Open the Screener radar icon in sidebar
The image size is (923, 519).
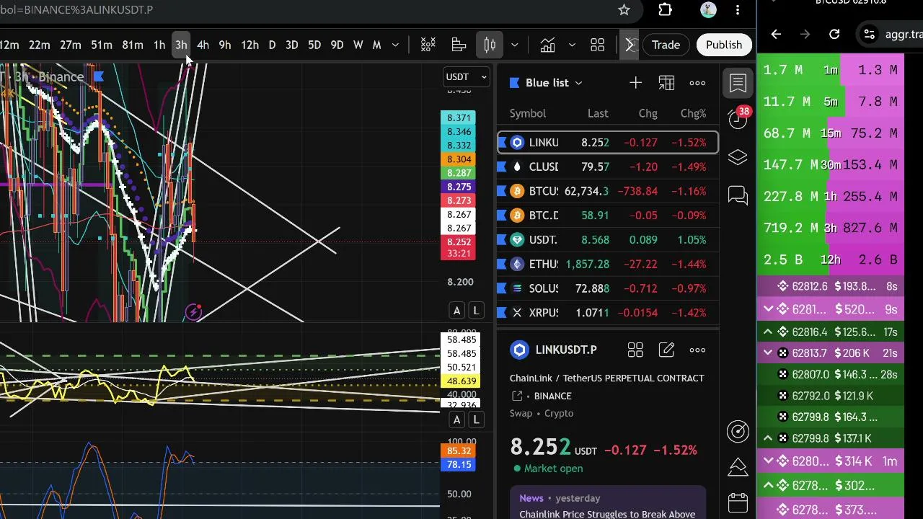coord(738,431)
